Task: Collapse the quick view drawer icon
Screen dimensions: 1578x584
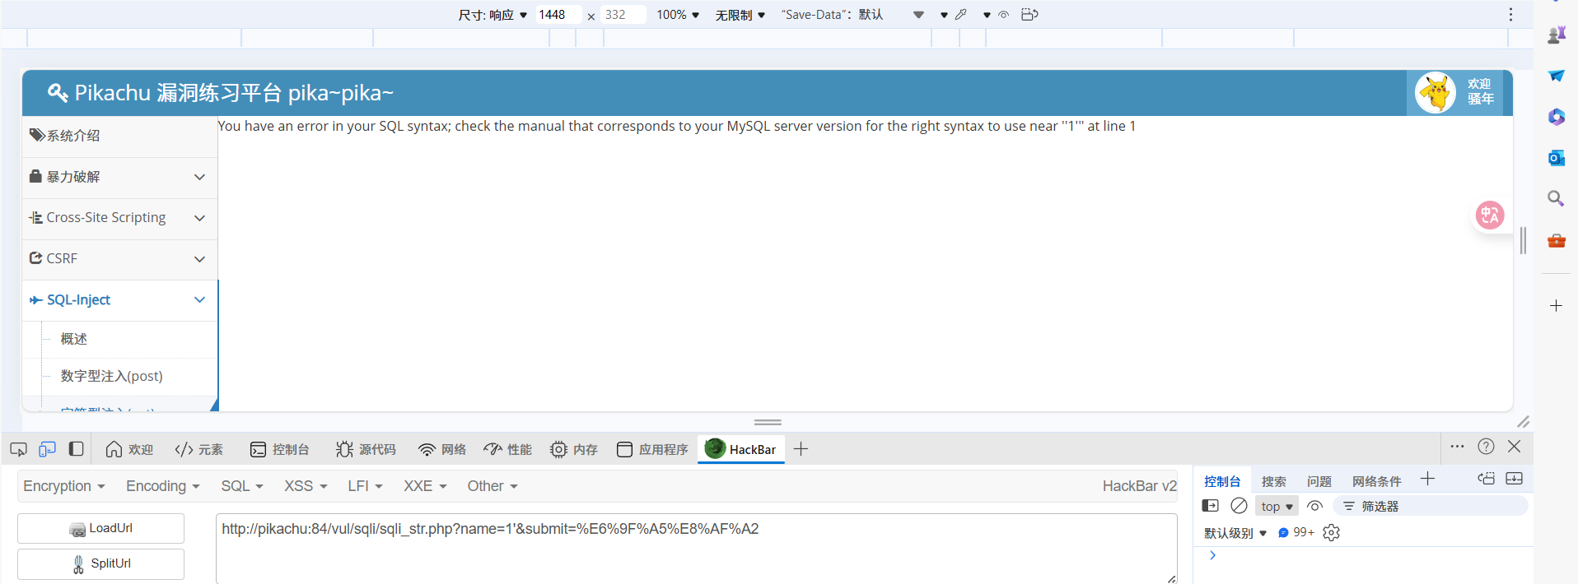Action: point(1514,479)
